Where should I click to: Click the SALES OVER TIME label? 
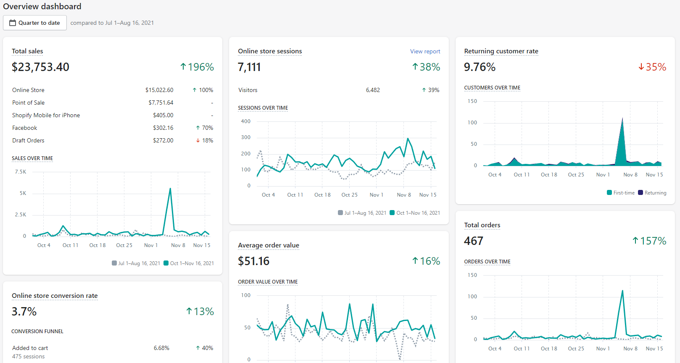(32, 158)
